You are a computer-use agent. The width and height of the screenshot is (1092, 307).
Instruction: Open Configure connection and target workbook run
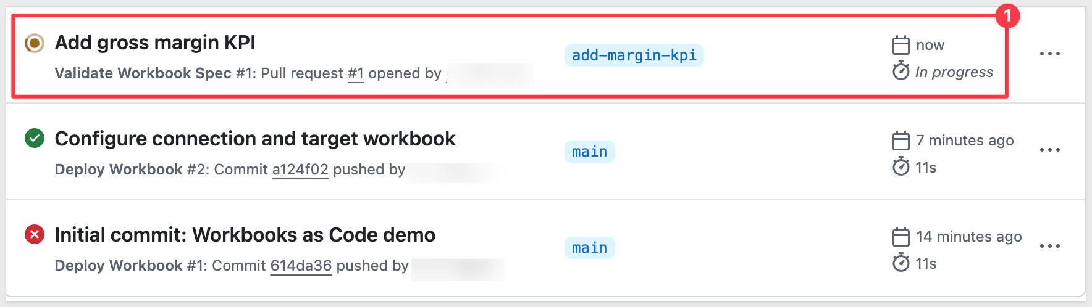point(255,139)
